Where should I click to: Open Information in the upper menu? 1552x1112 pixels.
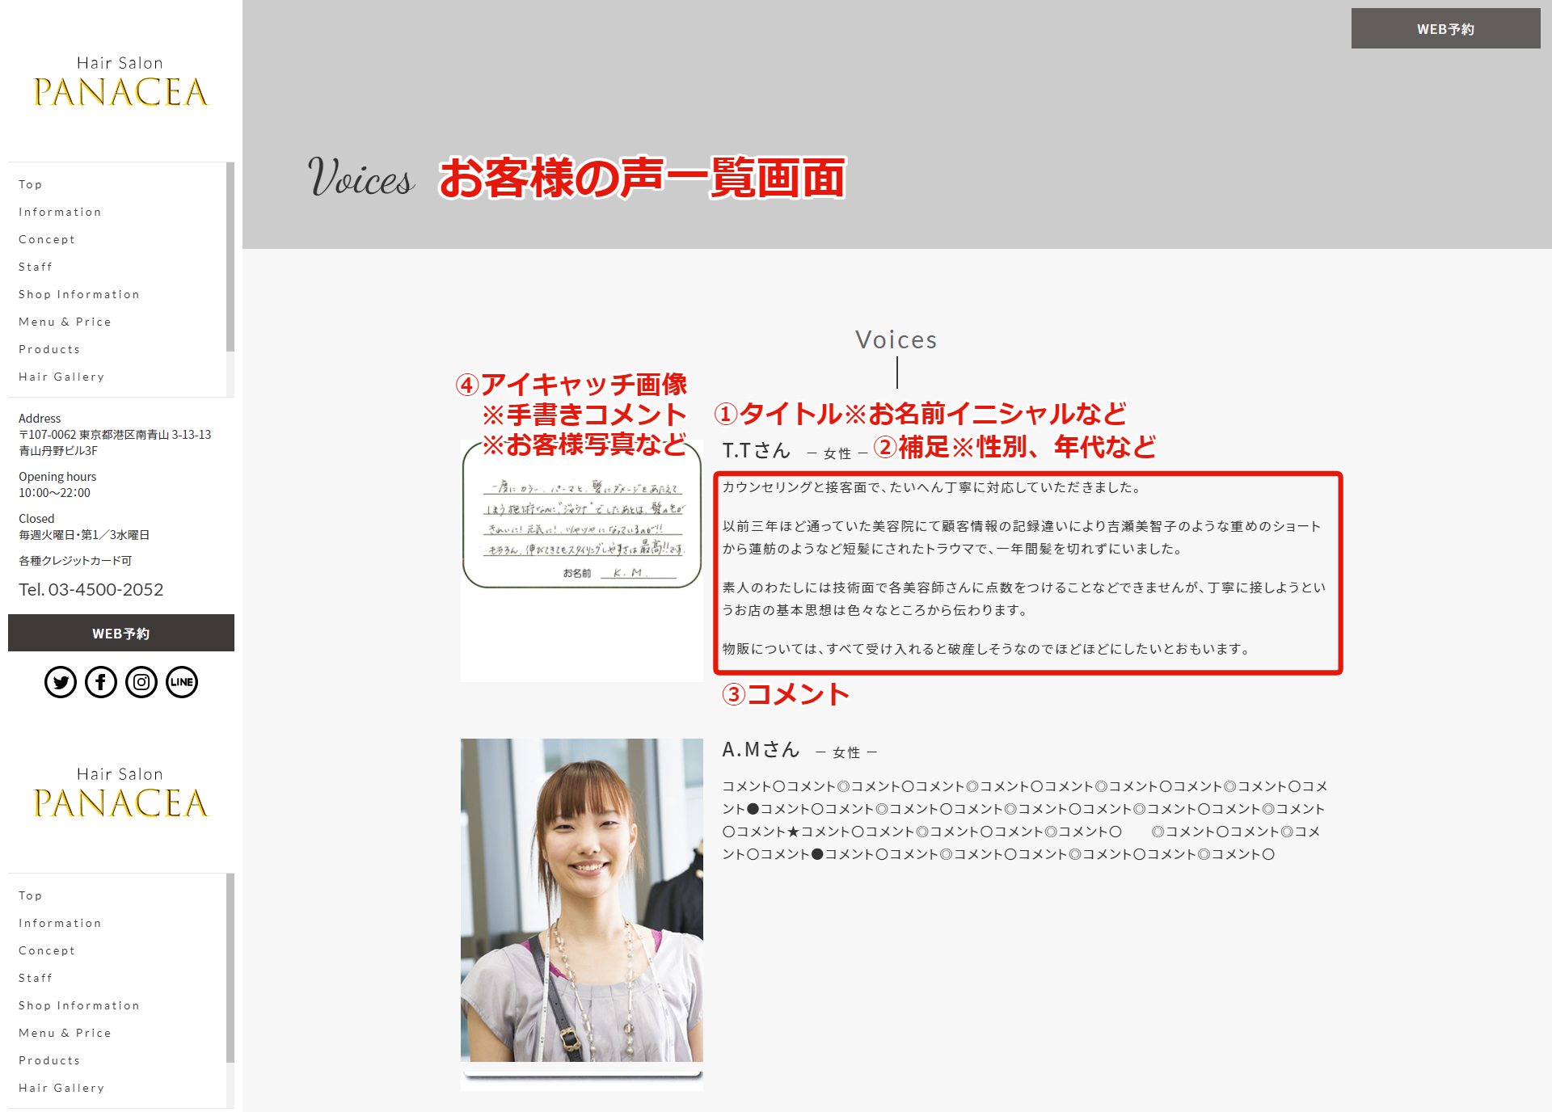click(x=60, y=212)
